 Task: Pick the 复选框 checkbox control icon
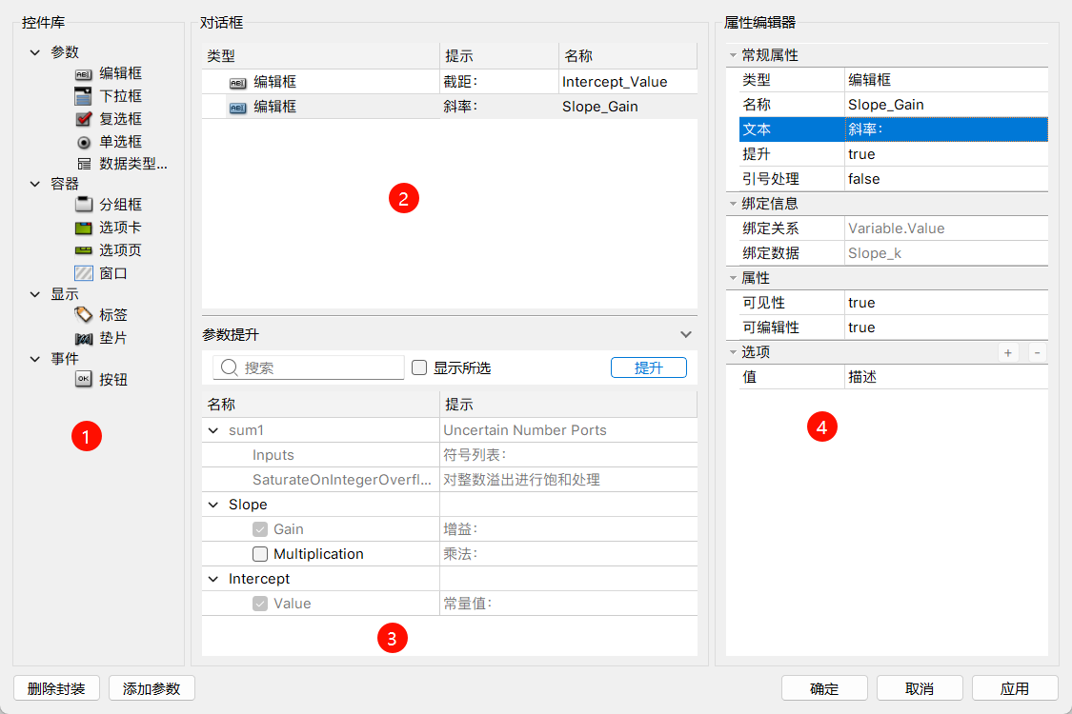coord(84,119)
